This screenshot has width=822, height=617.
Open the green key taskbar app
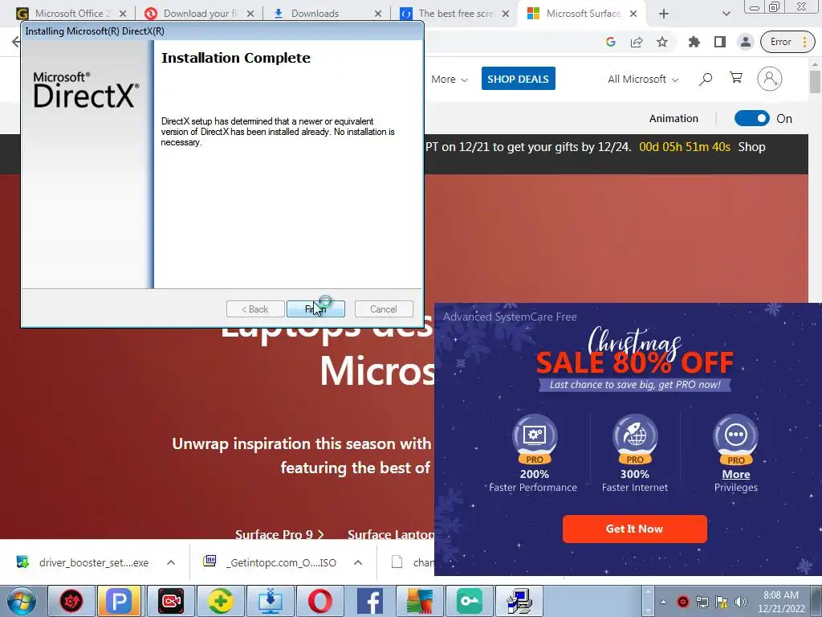point(469,601)
